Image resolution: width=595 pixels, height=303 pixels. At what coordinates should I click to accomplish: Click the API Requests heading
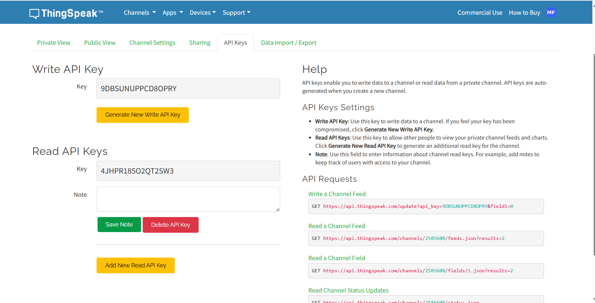[x=329, y=179]
